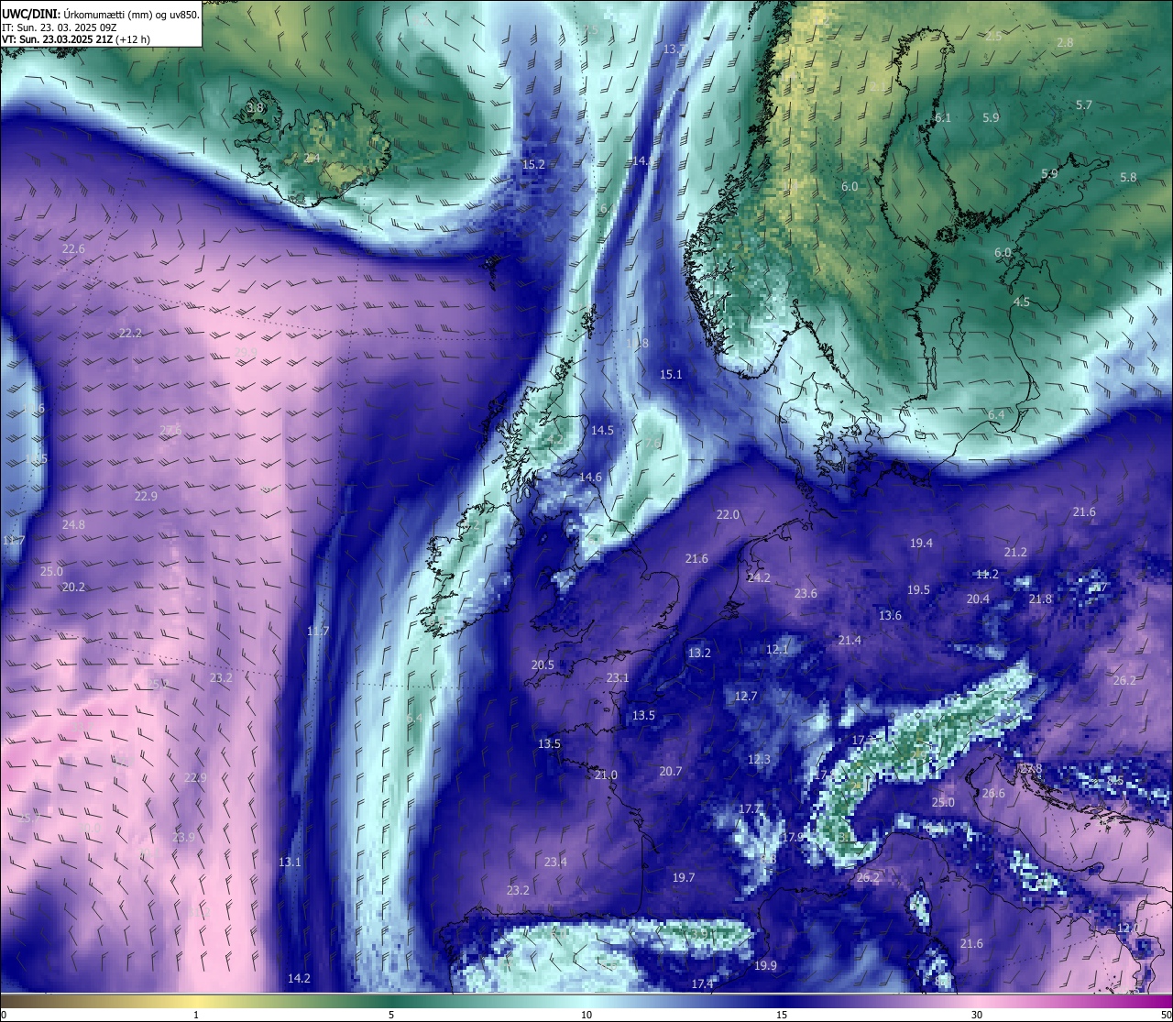
Task: Click the 10 tick on color scale
Action: point(586,1015)
